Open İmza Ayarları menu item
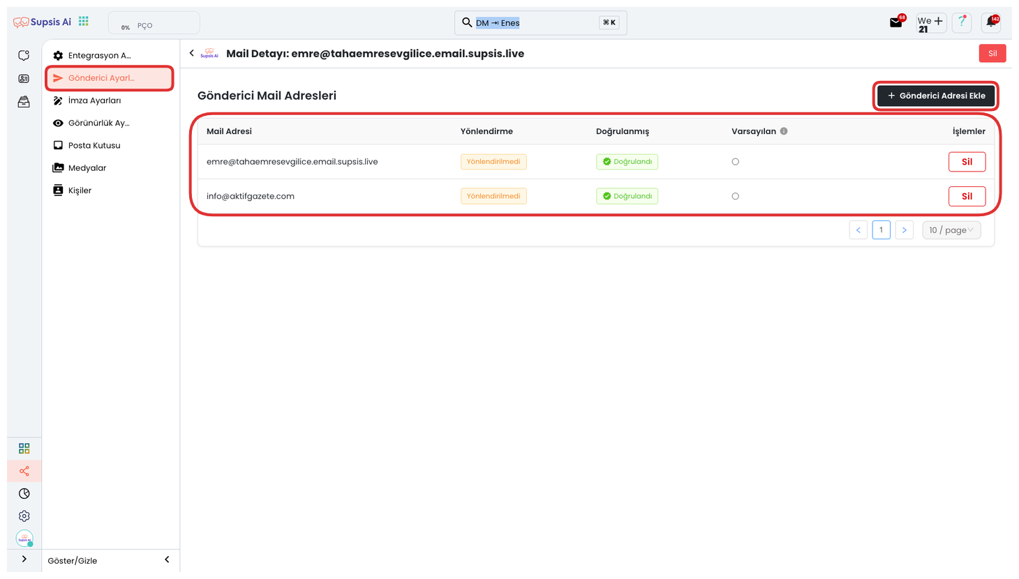This screenshot has width=1019, height=579. point(110,100)
